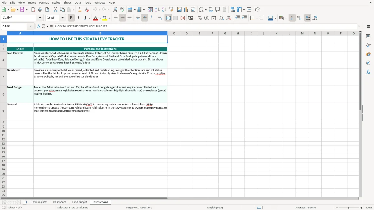Image resolution: width=374 pixels, height=210 pixels.
Task: Adjust the zoom slider
Action: [x=349, y=208]
